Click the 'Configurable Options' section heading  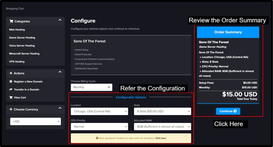click(x=131, y=97)
